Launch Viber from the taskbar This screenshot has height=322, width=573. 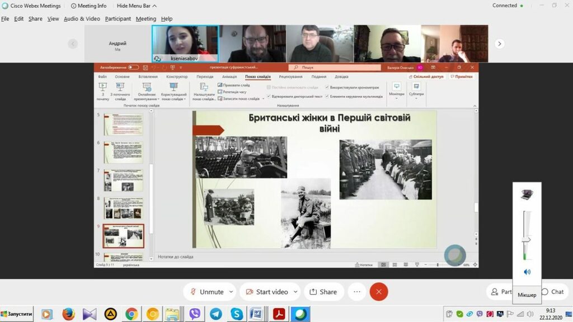(195, 314)
